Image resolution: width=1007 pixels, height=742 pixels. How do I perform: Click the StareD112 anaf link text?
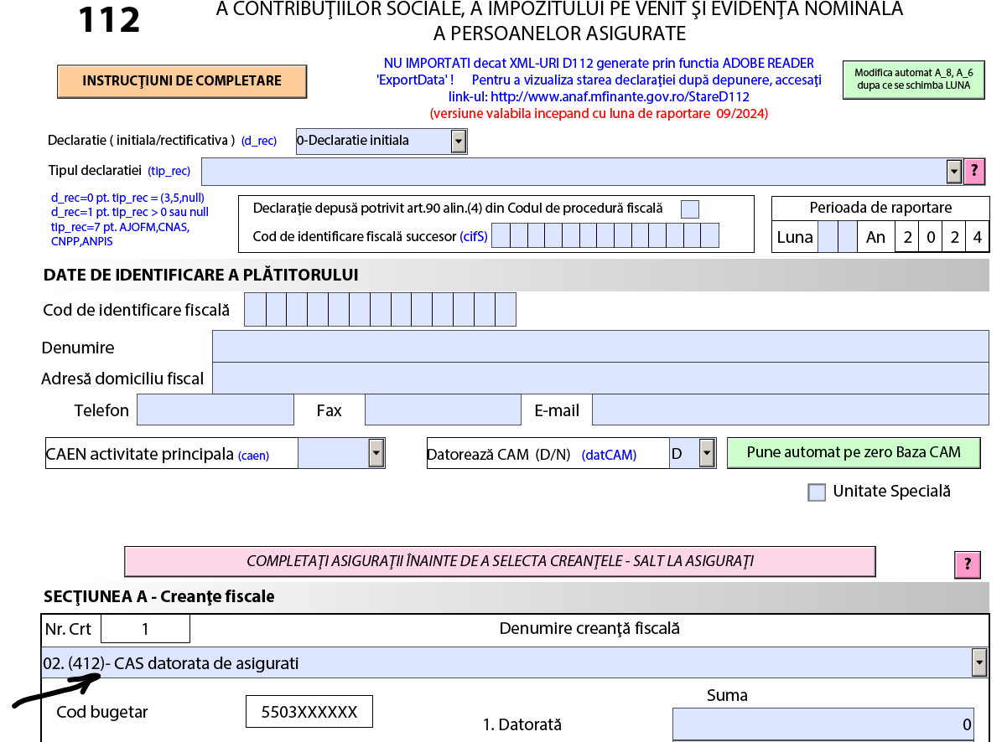point(620,96)
